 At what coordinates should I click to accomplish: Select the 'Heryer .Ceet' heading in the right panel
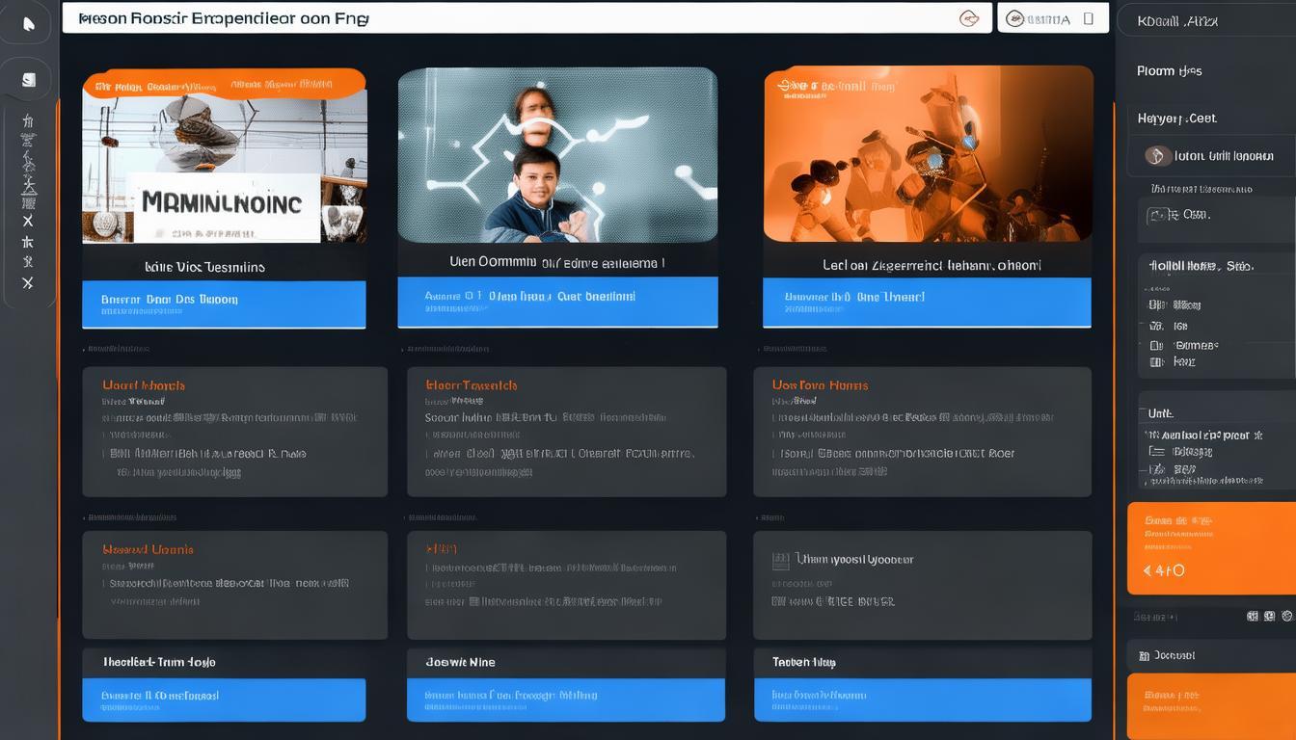[x=1176, y=119]
